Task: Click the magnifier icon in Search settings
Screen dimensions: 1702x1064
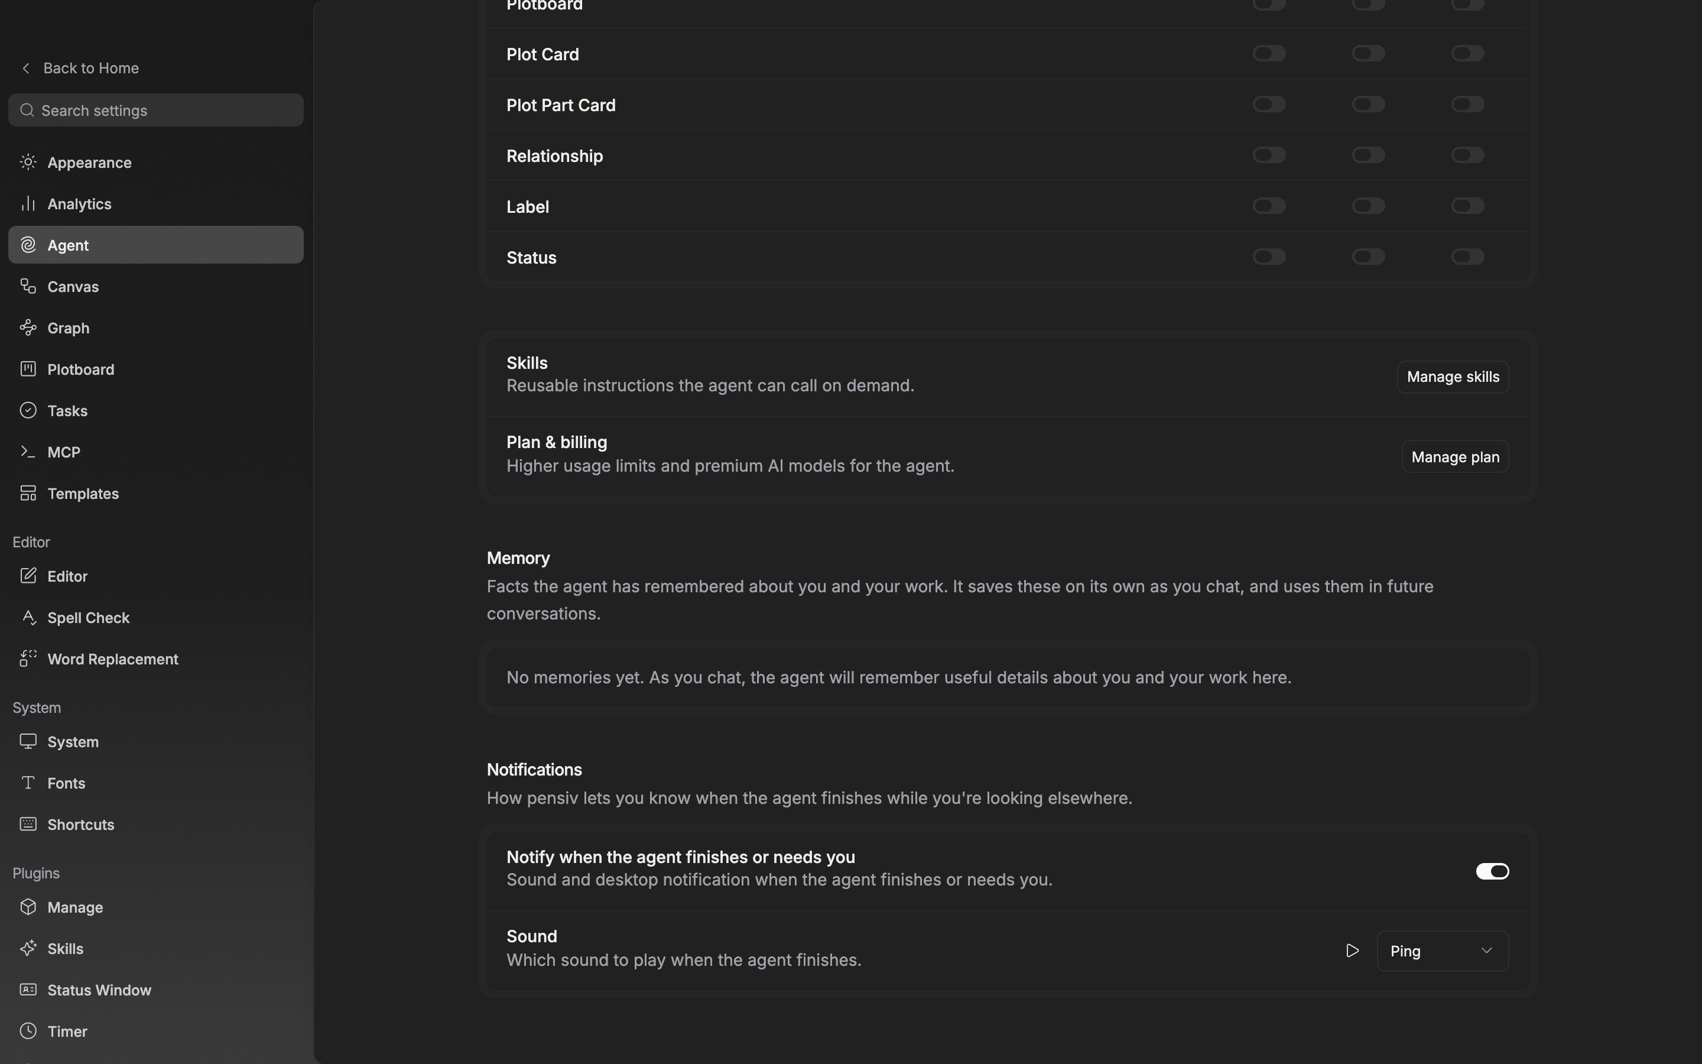Action: click(x=27, y=111)
